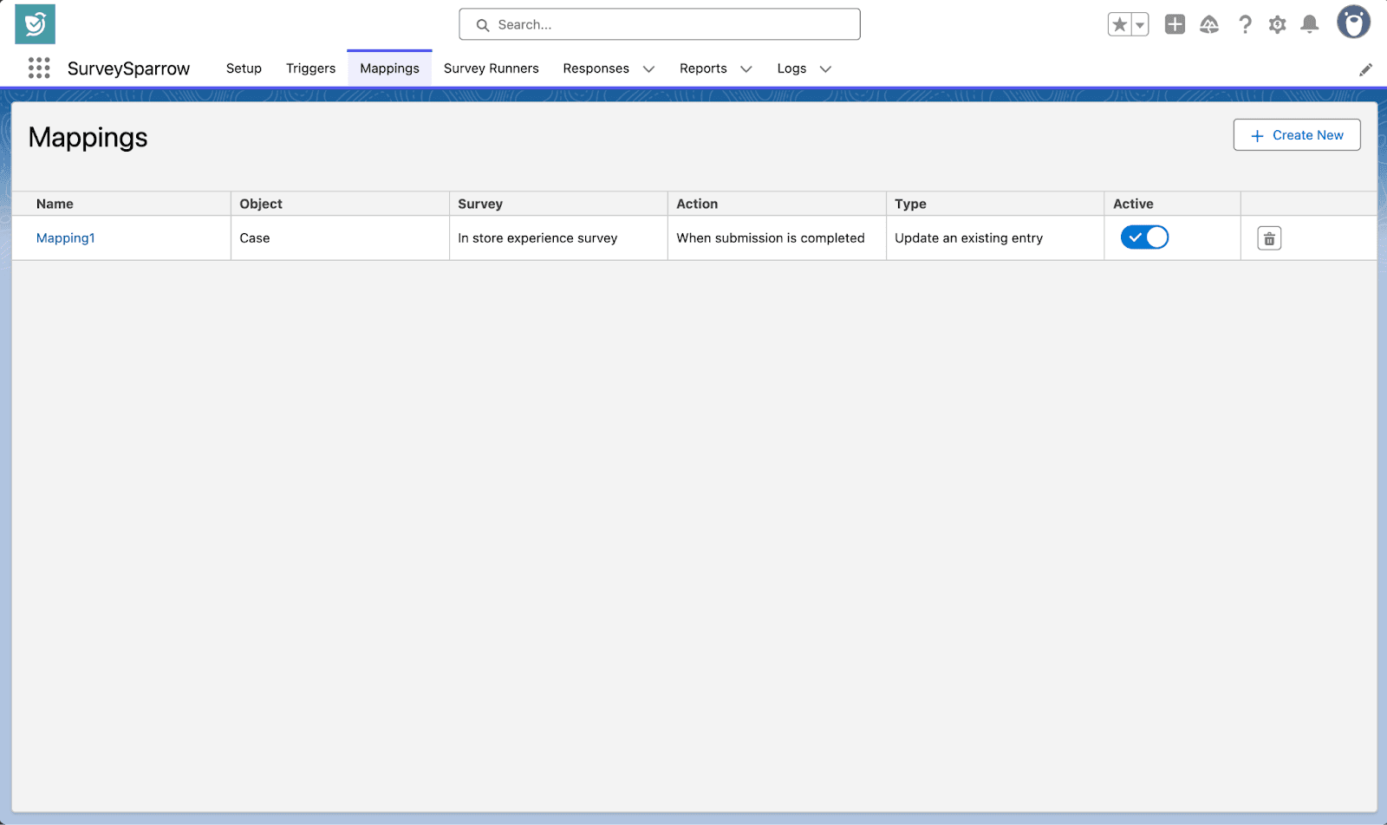Delete Mapping1 using the trash icon

1269,238
